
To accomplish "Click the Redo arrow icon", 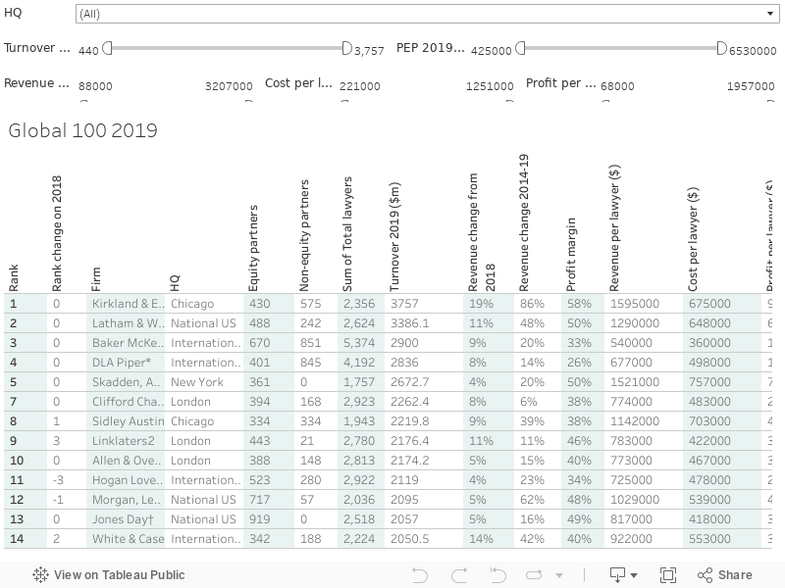I will click(459, 575).
